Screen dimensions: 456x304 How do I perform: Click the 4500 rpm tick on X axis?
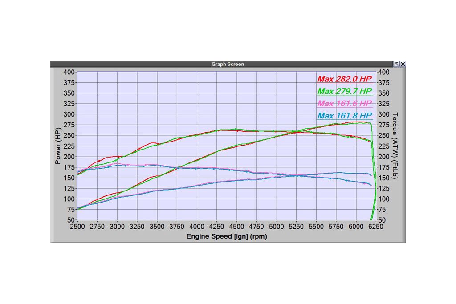[x=237, y=226]
